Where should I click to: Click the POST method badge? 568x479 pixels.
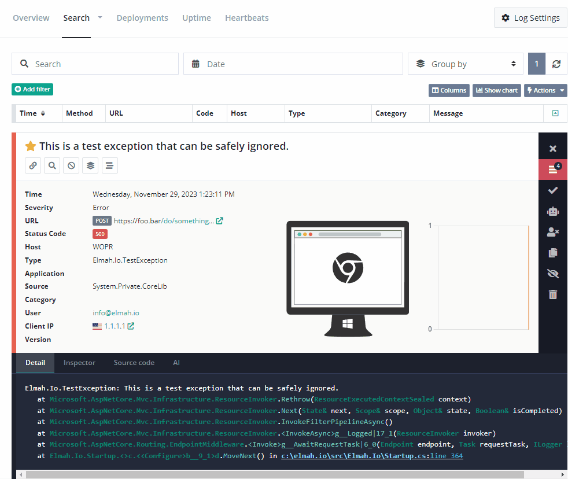102,220
